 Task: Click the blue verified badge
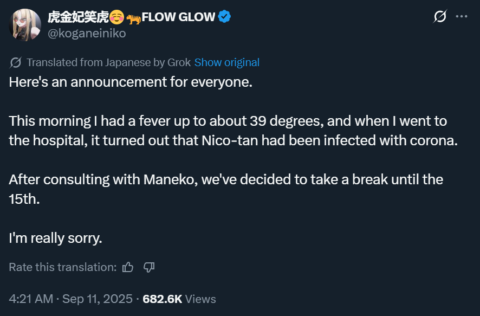pyautogui.click(x=225, y=17)
